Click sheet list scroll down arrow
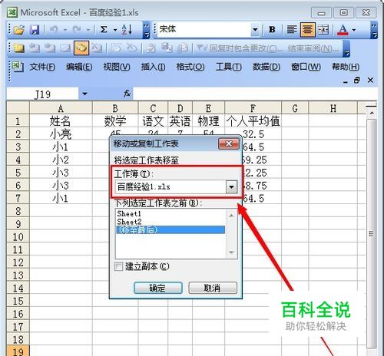The image size is (384, 356). click(231, 252)
